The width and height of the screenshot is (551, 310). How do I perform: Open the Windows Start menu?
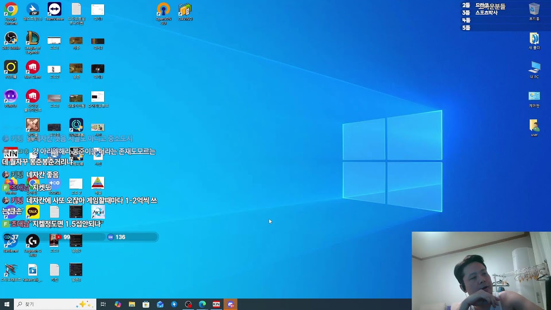pyautogui.click(x=6, y=304)
